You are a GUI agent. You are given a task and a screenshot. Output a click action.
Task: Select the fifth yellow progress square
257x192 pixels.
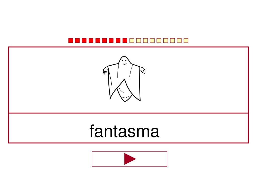159,40
